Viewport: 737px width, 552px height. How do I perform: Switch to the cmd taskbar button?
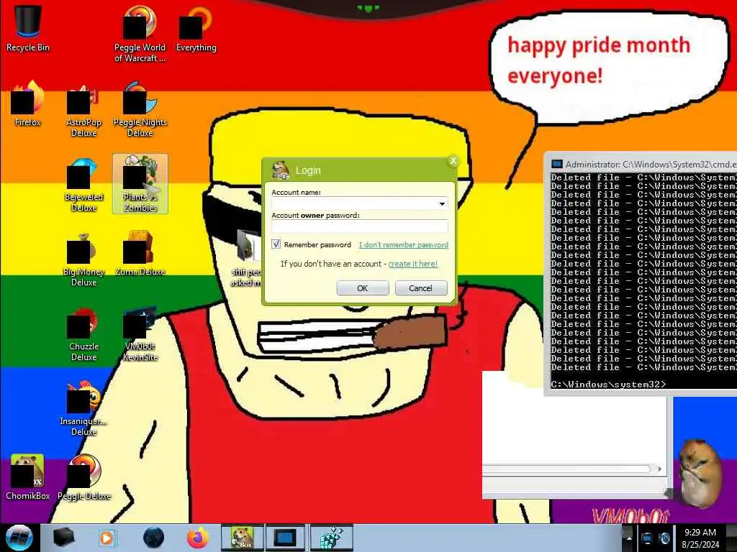point(286,538)
